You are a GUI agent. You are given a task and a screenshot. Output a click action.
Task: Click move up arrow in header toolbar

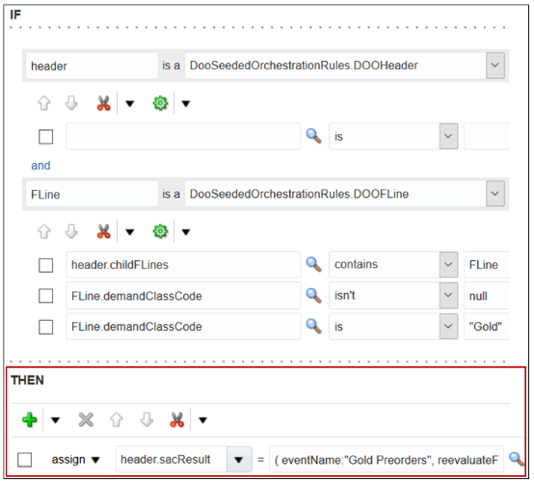coord(44,103)
